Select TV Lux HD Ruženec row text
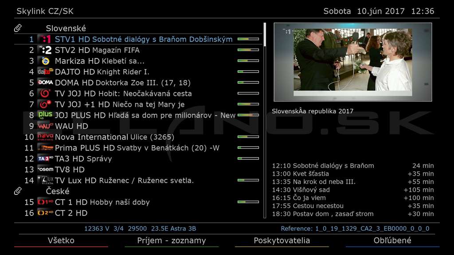Screen dimensions: 454x255 [x=124, y=181]
